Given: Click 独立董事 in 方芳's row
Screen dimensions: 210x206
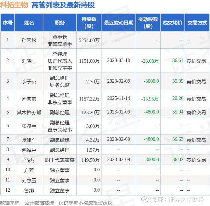Looking at the screenshot, I should (60, 170).
